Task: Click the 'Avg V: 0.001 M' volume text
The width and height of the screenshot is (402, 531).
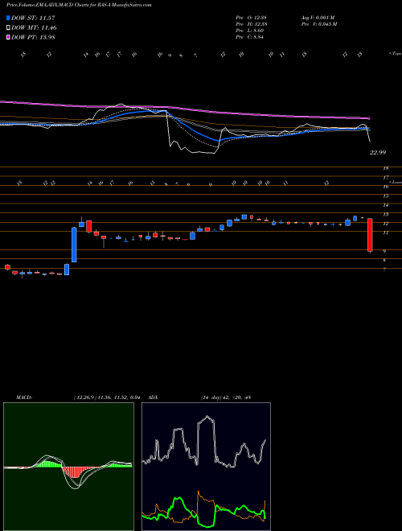Action: [x=318, y=18]
